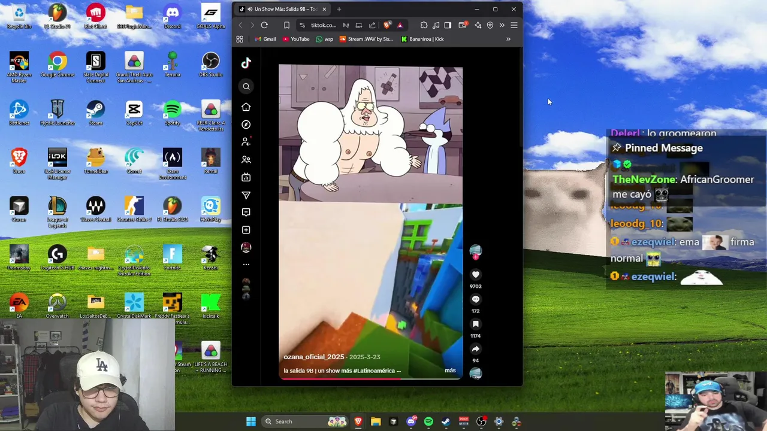
Task: Seek in the video progress bar
Action: [370, 378]
